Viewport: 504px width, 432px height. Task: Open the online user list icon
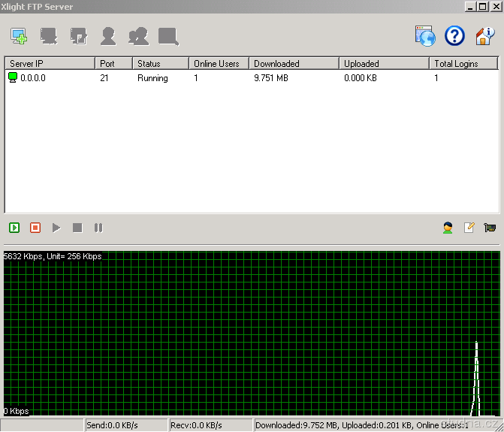click(x=448, y=228)
